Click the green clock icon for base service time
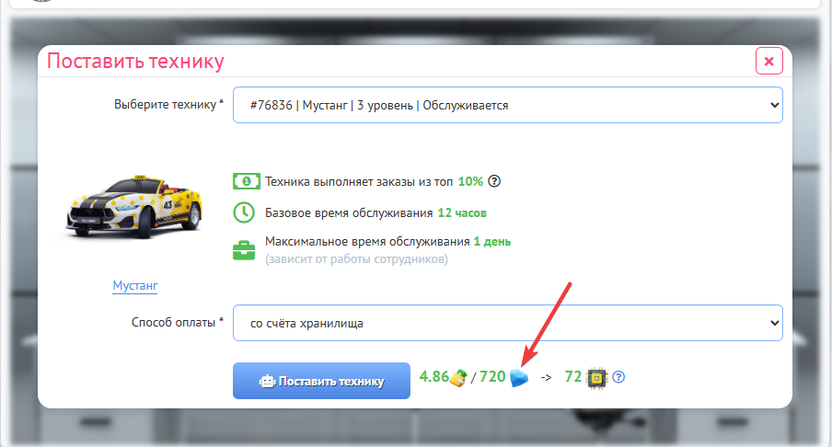 coord(244,212)
